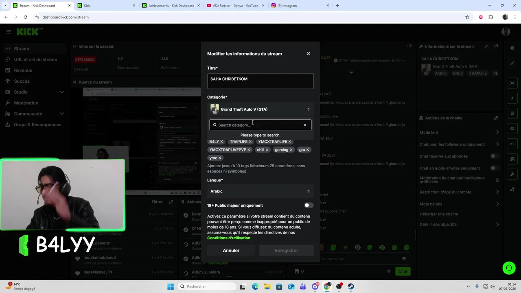This screenshot has width=521, height=293.
Task: Click pencil icon in Informations sur le stream
Action: (486, 46)
